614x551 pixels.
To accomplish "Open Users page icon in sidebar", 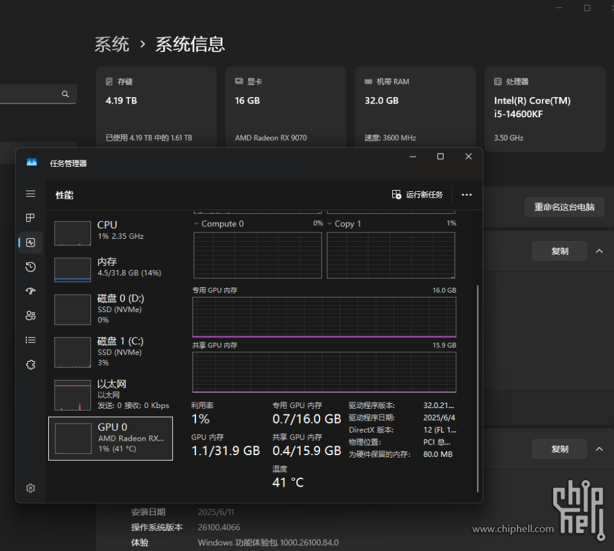I will 31,315.
